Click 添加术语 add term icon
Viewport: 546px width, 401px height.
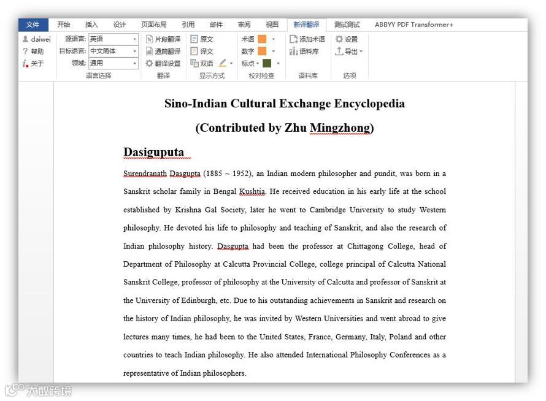293,39
